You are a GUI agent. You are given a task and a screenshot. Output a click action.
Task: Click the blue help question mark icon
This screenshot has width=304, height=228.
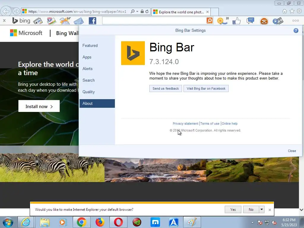(x=296, y=31)
